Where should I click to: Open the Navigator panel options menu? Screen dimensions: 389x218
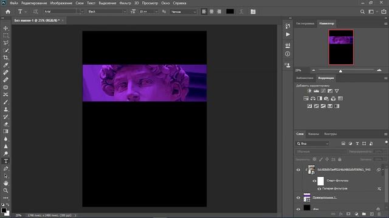coord(385,24)
